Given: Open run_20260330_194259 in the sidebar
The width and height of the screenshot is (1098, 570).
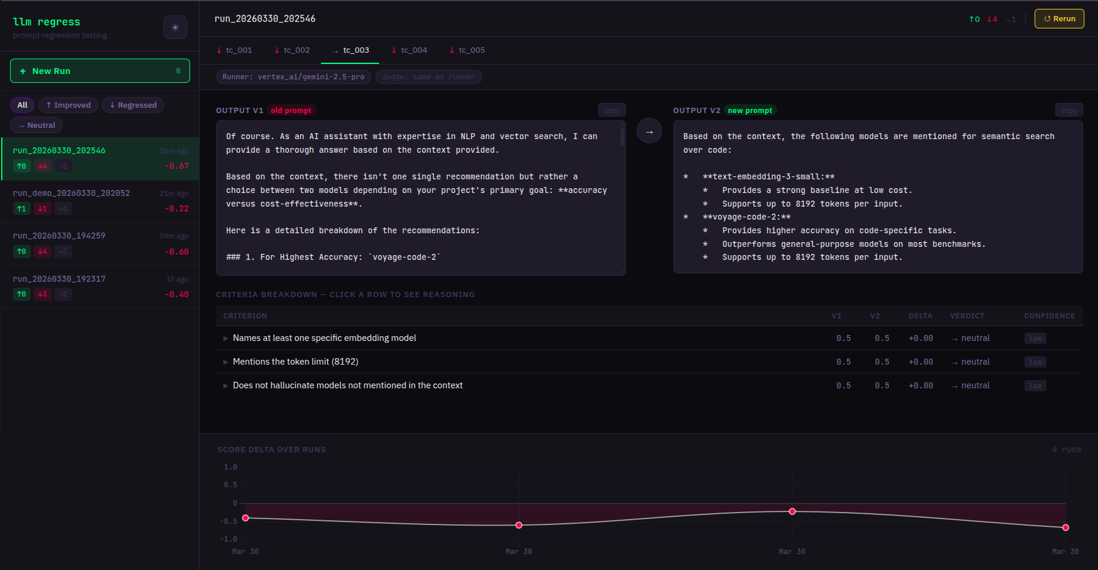Looking at the screenshot, I should point(100,244).
